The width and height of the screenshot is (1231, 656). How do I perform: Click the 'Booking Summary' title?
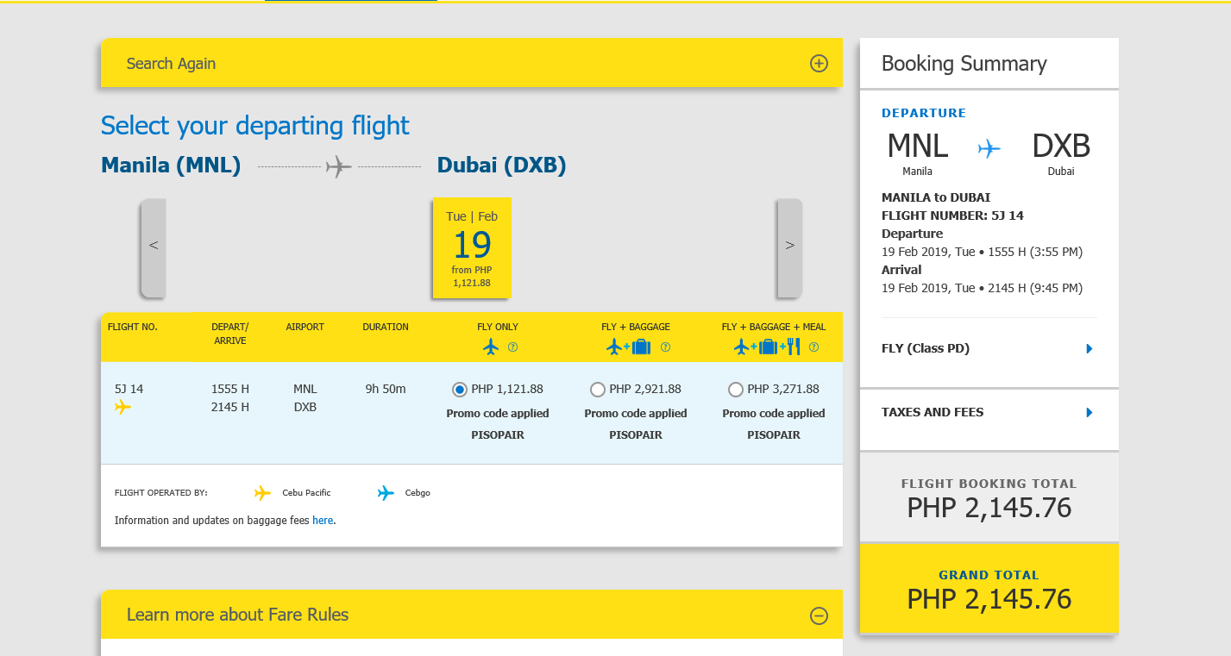point(964,64)
